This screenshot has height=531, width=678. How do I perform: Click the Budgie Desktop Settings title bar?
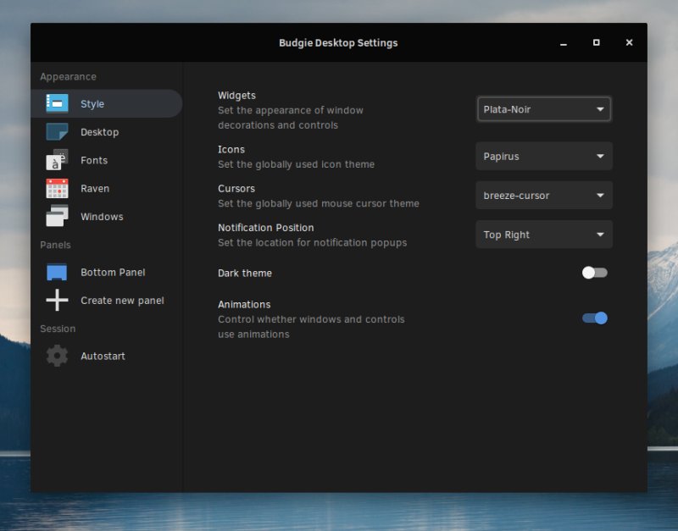338,42
